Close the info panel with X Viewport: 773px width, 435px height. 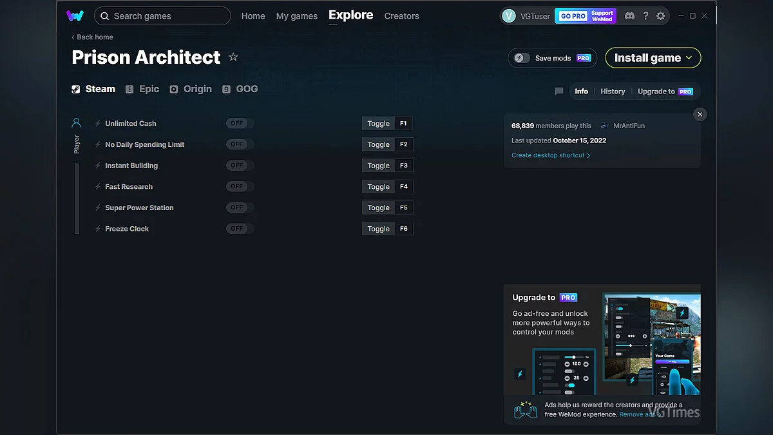700,114
